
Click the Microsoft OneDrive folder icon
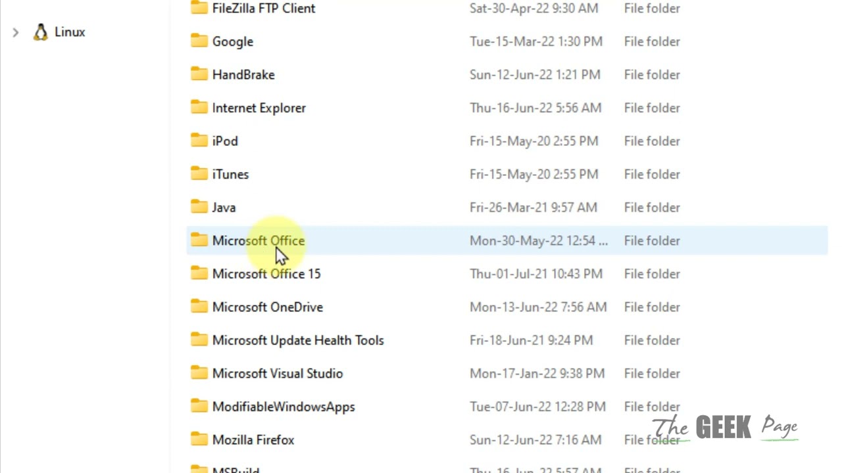[x=199, y=306]
